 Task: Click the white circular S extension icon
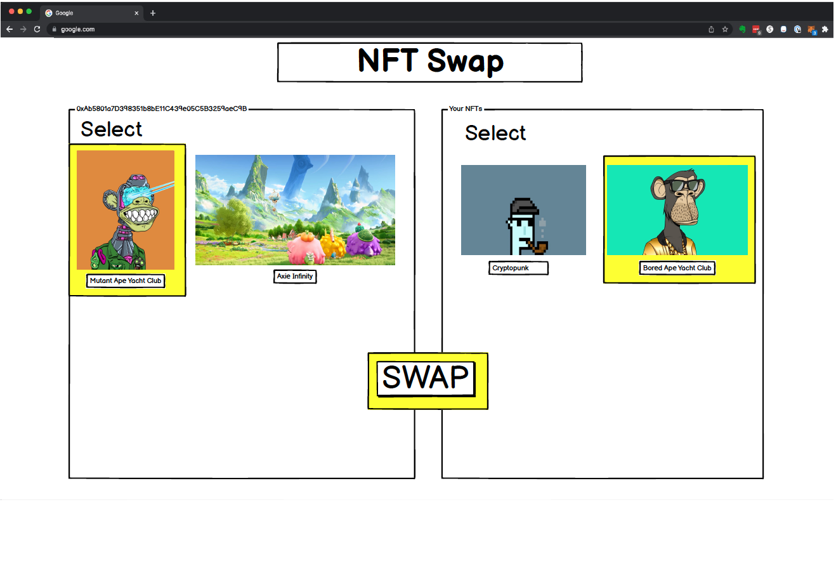[x=770, y=29]
